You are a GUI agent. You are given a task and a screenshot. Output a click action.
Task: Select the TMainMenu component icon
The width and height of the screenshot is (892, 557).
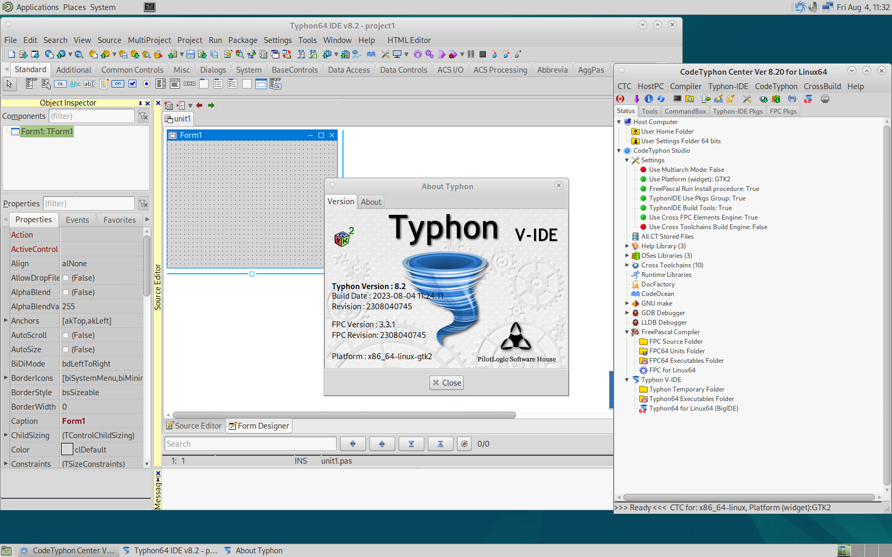(x=31, y=84)
